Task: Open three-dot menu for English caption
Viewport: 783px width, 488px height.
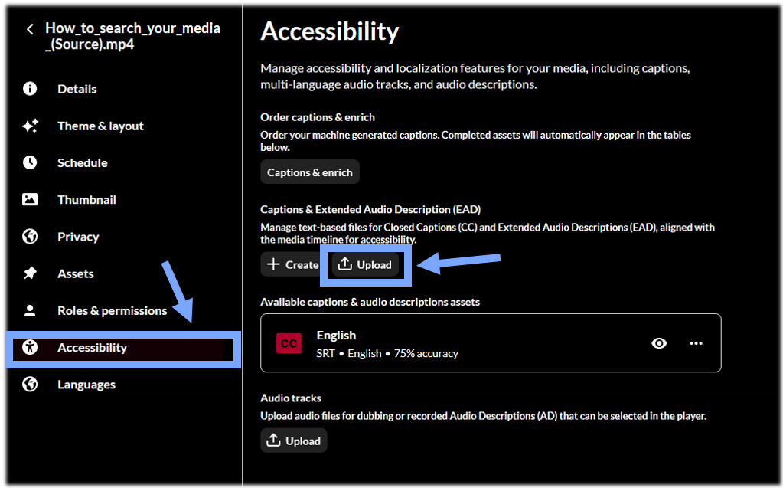Action: pos(696,343)
